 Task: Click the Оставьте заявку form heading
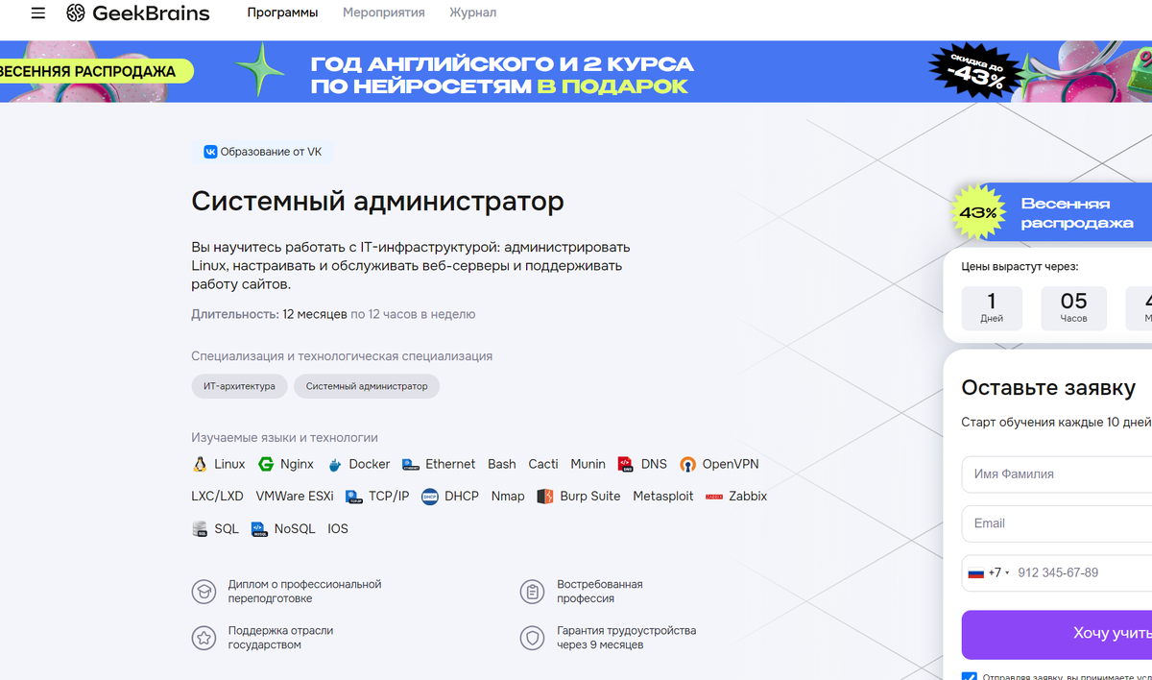1048,388
